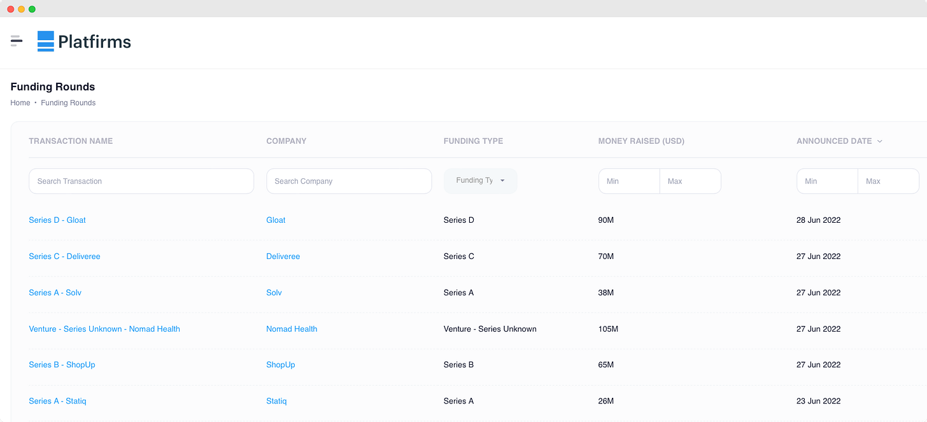This screenshot has height=422, width=927.
Task: Open Venture - Series Unknown - Nomad Health
Action: 104,329
